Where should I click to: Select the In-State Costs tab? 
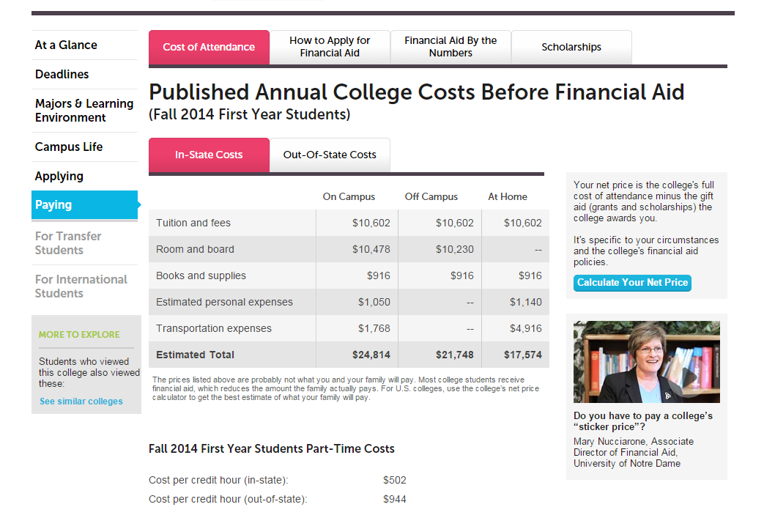point(209,155)
